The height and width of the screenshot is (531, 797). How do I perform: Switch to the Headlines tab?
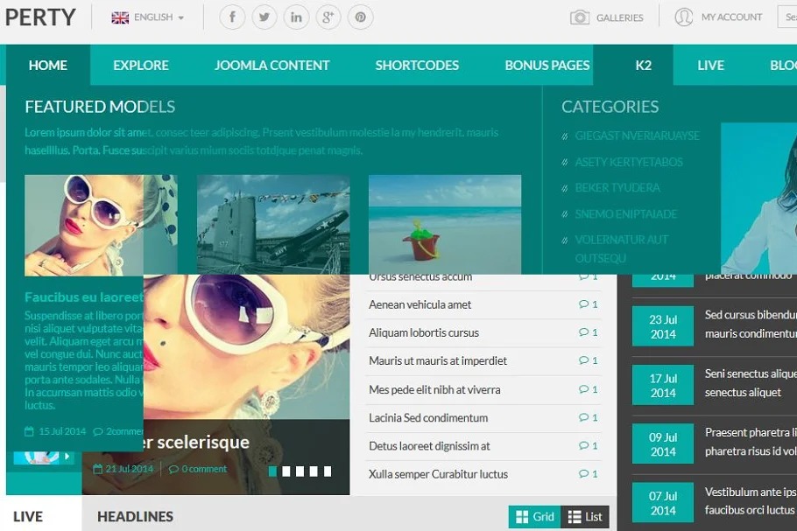[135, 517]
